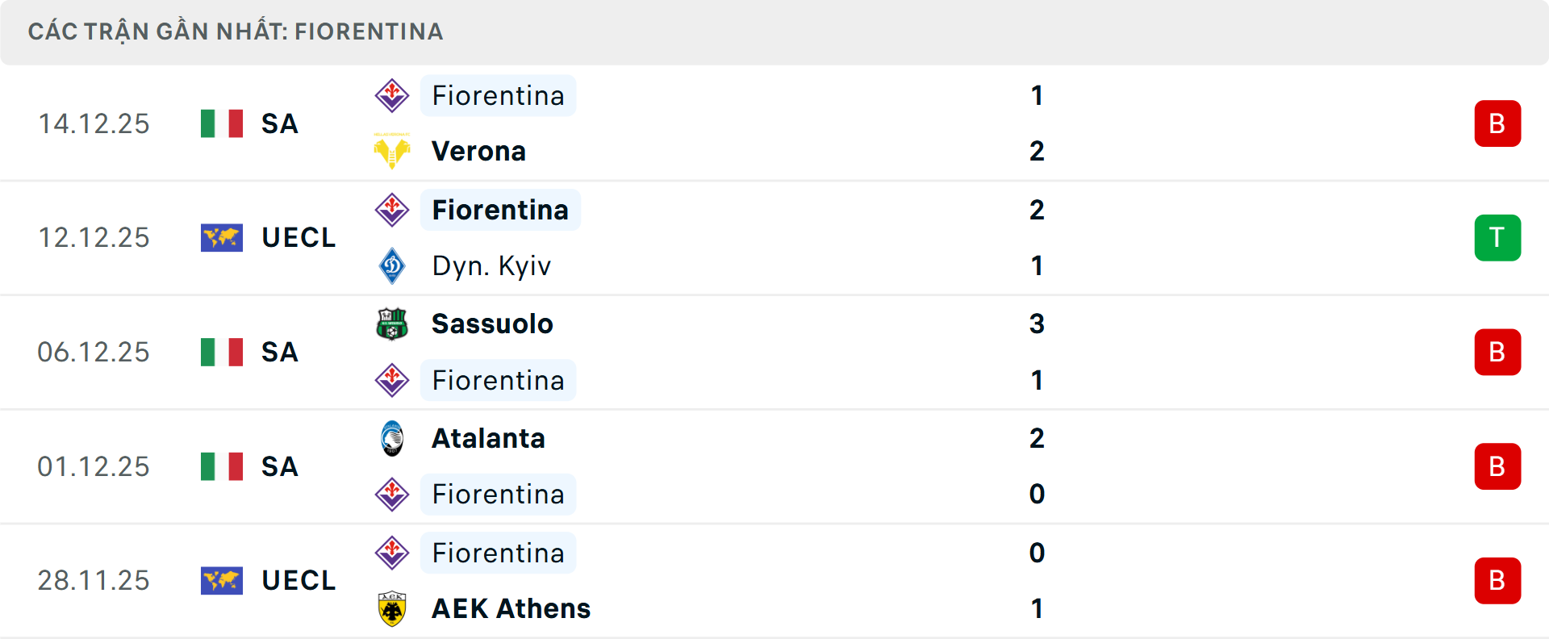The width and height of the screenshot is (1549, 639).
Task: Open the Sassuolo club badge
Action: (x=393, y=324)
